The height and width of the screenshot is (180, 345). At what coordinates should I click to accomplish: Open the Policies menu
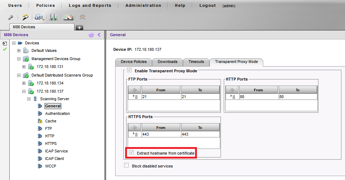pos(46,5)
